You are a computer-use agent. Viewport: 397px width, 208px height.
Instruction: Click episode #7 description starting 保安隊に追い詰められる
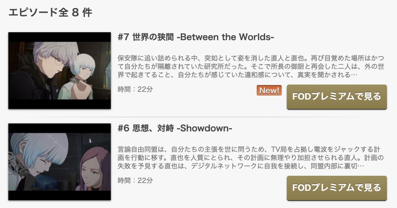click(x=251, y=66)
